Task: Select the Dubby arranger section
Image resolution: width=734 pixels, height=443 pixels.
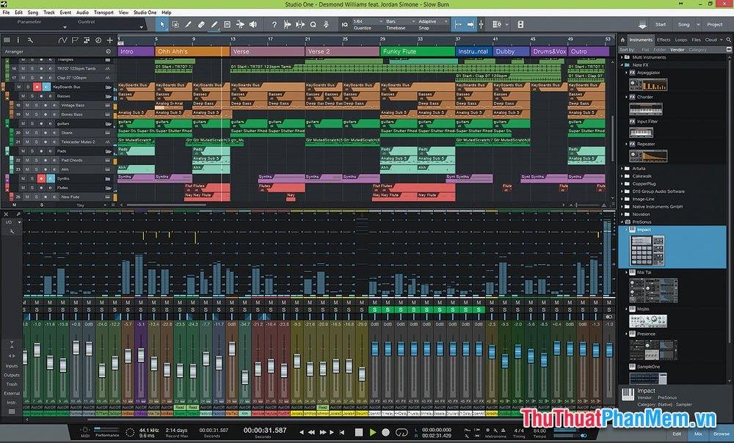Action: pos(511,51)
